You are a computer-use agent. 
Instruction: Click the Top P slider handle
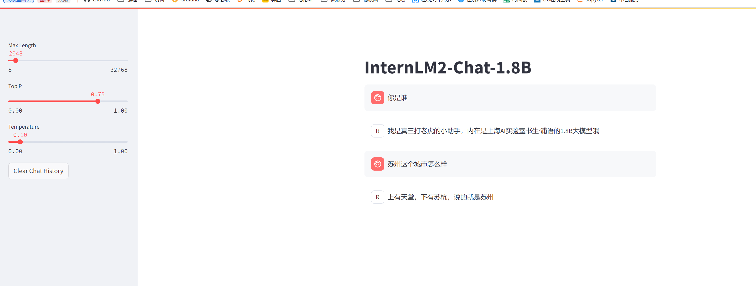click(98, 101)
